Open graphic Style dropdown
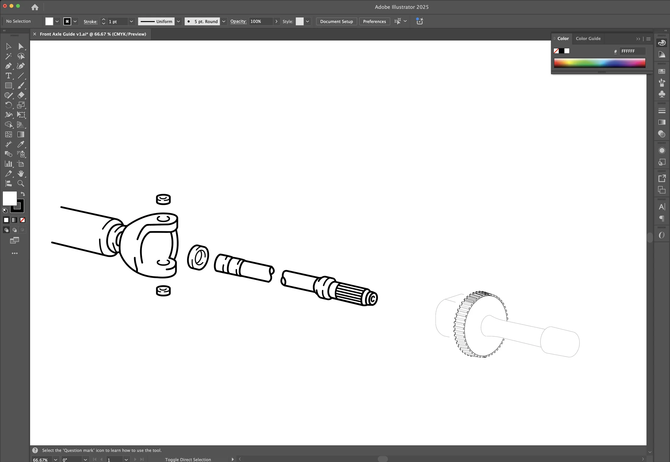670x462 pixels. point(308,21)
